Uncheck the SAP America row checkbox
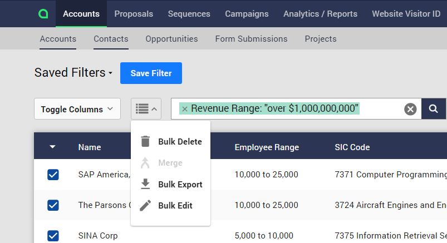Image resolution: width=447 pixels, height=243 pixels. click(x=53, y=175)
